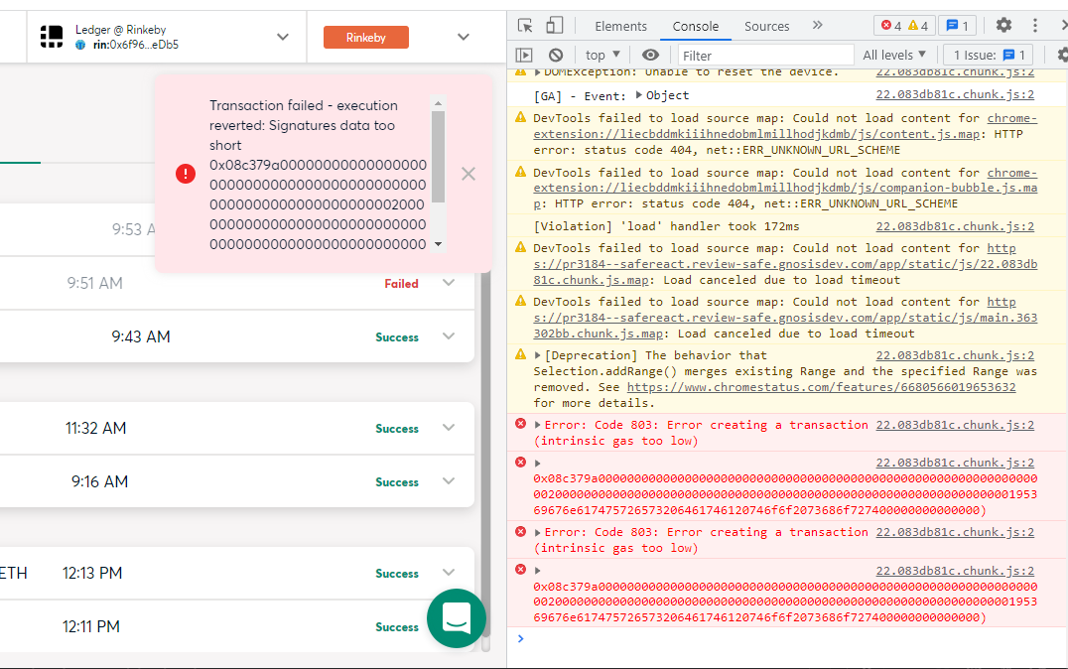Expand the Ledger @ Rinkeby wallet dropdown
This screenshot has height=669, width=1068.
(x=283, y=37)
